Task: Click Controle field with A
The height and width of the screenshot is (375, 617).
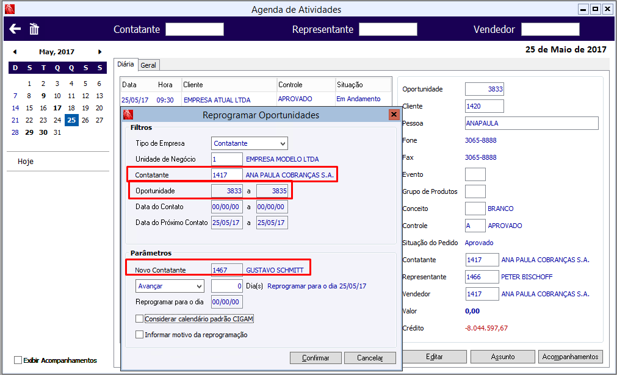Action: click(475, 226)
